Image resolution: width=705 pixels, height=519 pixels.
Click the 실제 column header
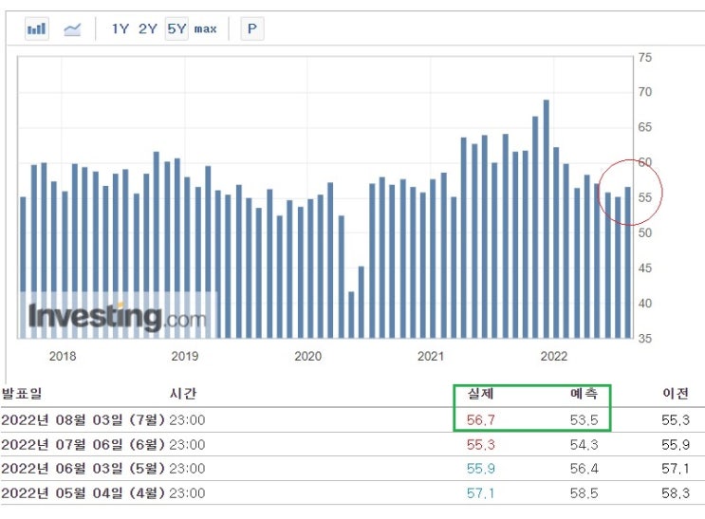481,394
